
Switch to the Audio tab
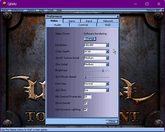[x=58, y=25]
